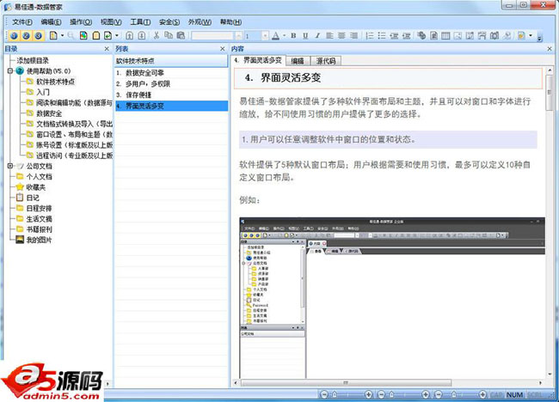Select list item 数据安全可靠
The width and height of the screenshot is (559, 402).
coord(171,73)
